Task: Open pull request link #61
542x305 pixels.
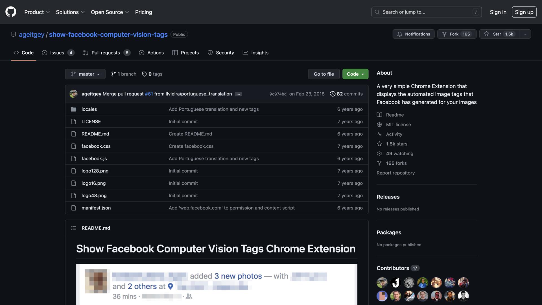Action: pyautogui.click(x=149, y=94)
